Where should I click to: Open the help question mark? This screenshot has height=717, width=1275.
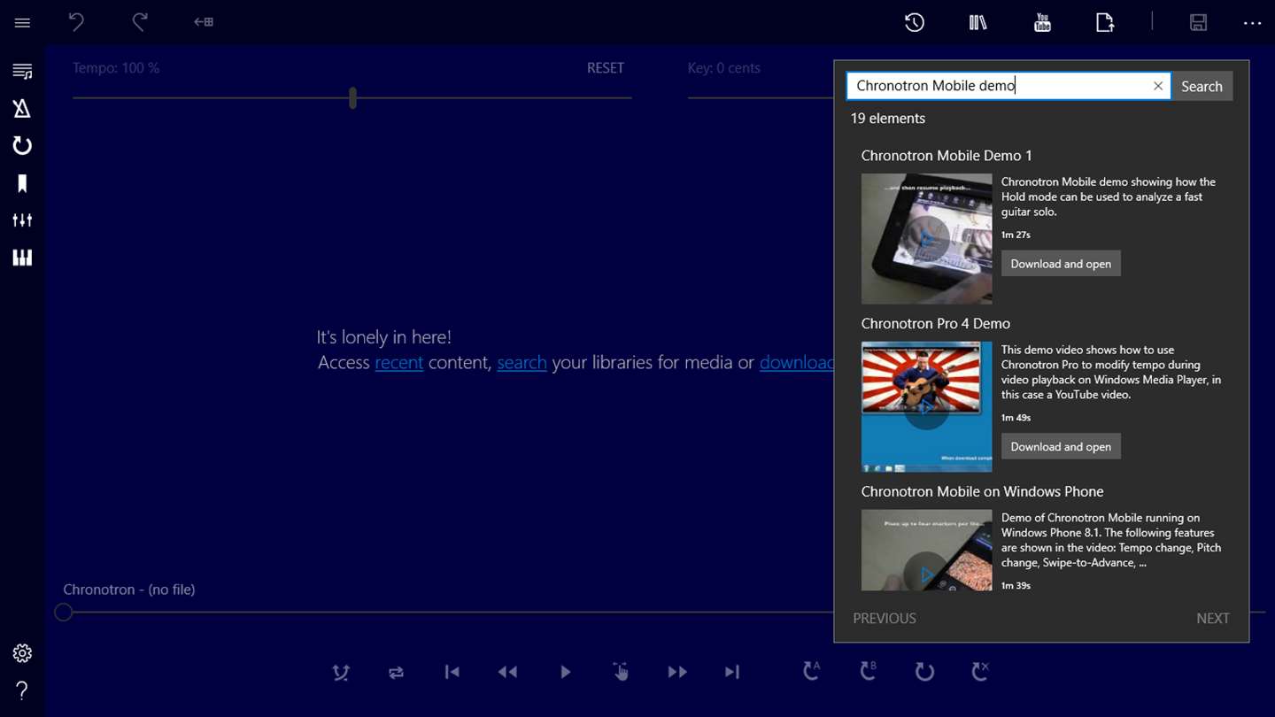coord(22,690)
